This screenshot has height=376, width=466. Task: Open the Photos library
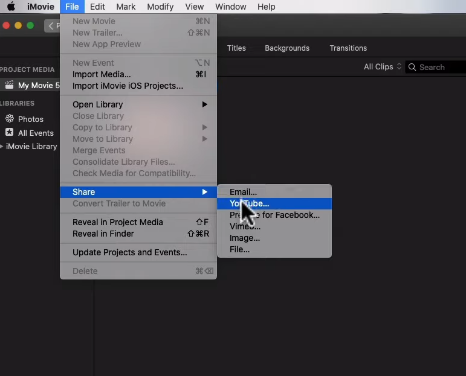click(x=30, y=119)
